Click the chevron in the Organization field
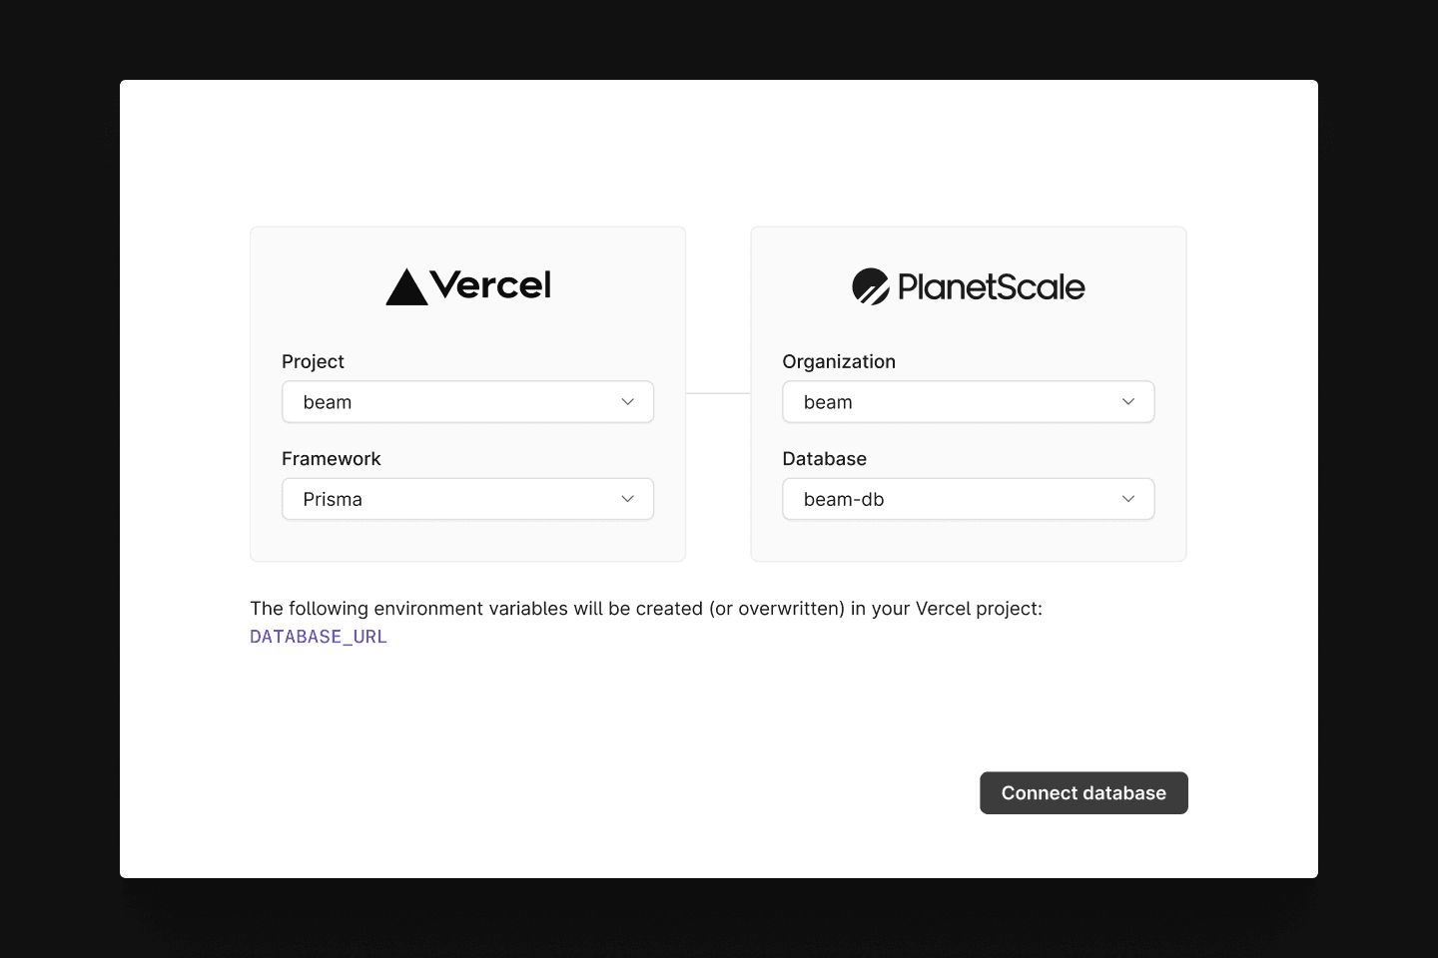 [1128, 402]
